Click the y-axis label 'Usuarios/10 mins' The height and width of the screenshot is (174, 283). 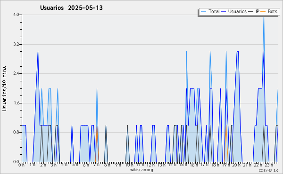[x=4, y=88]
